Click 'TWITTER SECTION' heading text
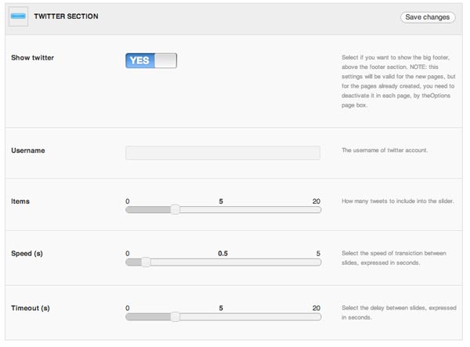Screen dimensions: 470x347 coord(66,16)
